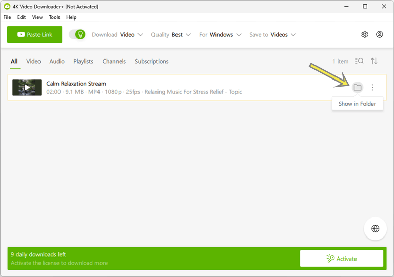Click the 9 daily downloads left text

(x=38, y=254)
